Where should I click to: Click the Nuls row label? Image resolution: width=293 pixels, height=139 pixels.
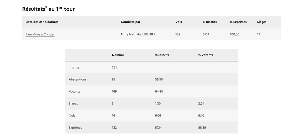pos(72,116)
